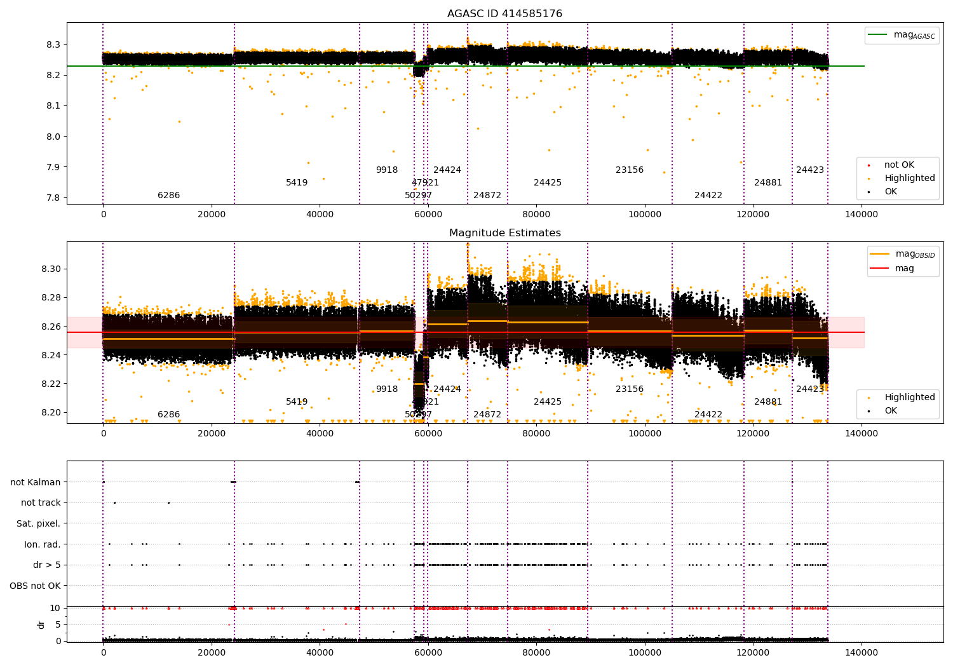Select the mag AGASC legend entry
The image size is (953, 667).
click(902, 36)
